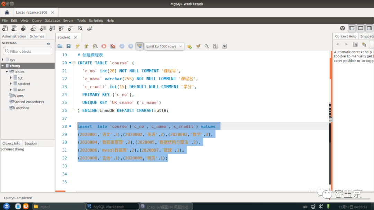This screenshot has width=374, height=210.
Task: Create a new table icon
Action: (x=43, y=28)
